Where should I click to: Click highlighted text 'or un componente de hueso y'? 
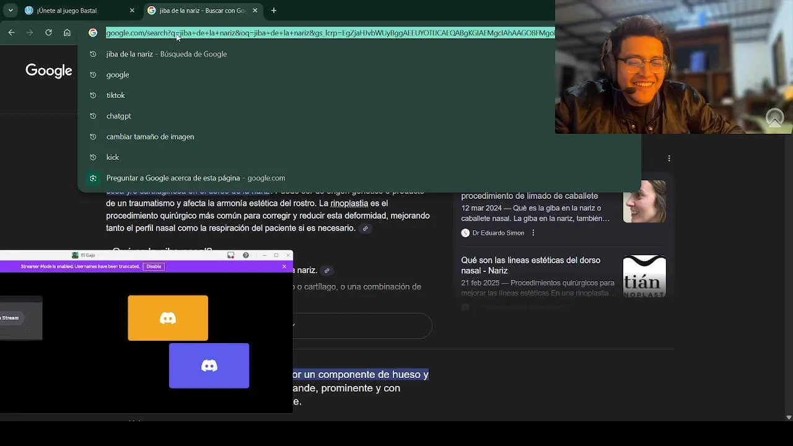click(361, 375)
